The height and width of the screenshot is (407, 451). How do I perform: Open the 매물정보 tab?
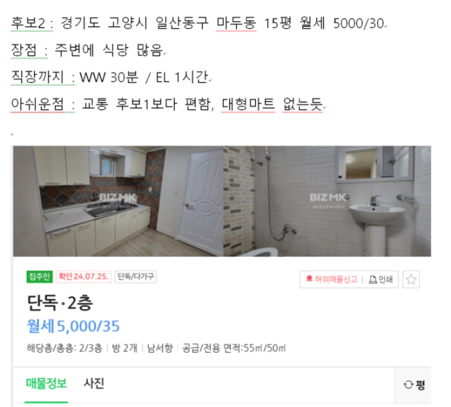tap(47, 384)
